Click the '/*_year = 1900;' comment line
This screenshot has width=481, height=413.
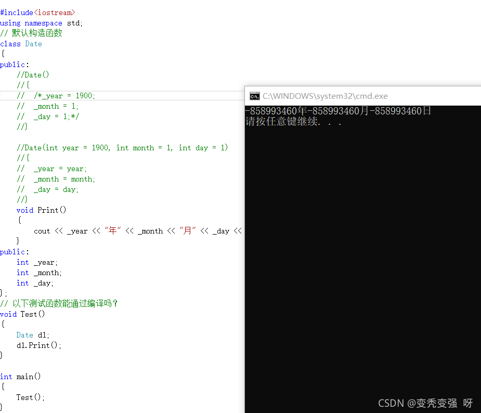(x=56, y=96)
